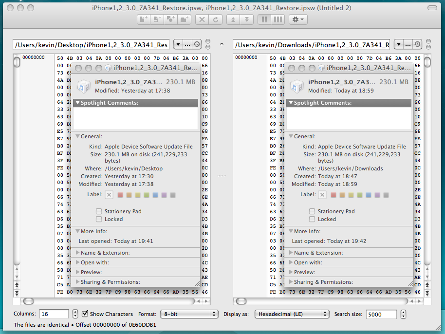Click the right hex pane vertical scrollbar thumb
This screenshot has width=445, height=334.
(427, 62)
